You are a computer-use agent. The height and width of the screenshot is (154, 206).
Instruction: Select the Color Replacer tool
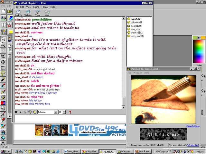coord(3,103)
